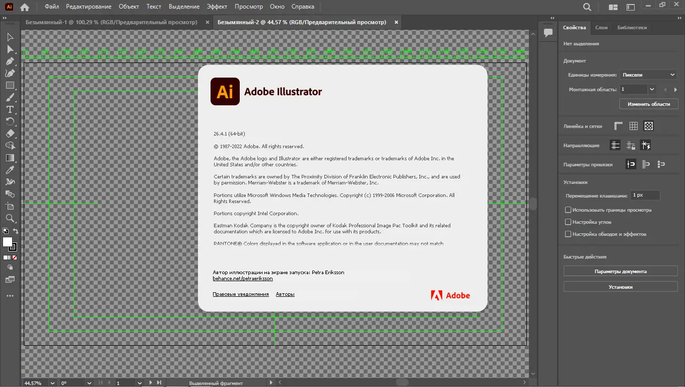The image size is (685, 387).
Task: Select the Shape Builder tool
Action: click(10, 146)
